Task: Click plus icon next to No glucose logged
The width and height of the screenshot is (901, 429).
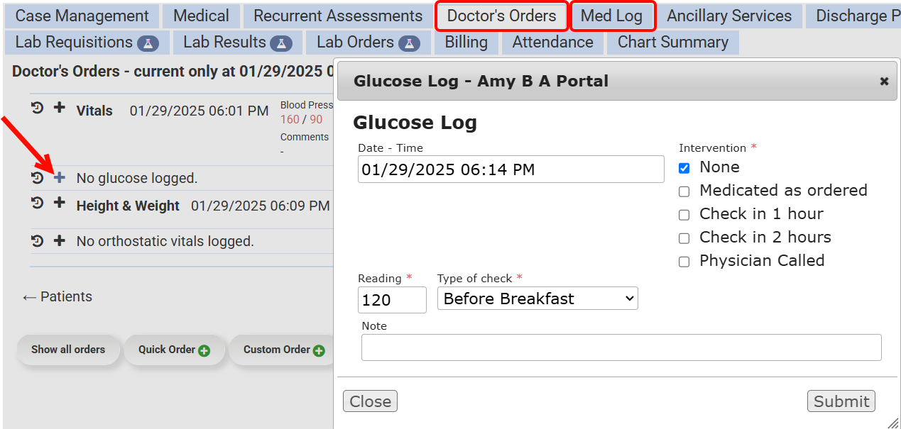Action: pos(60,177)
